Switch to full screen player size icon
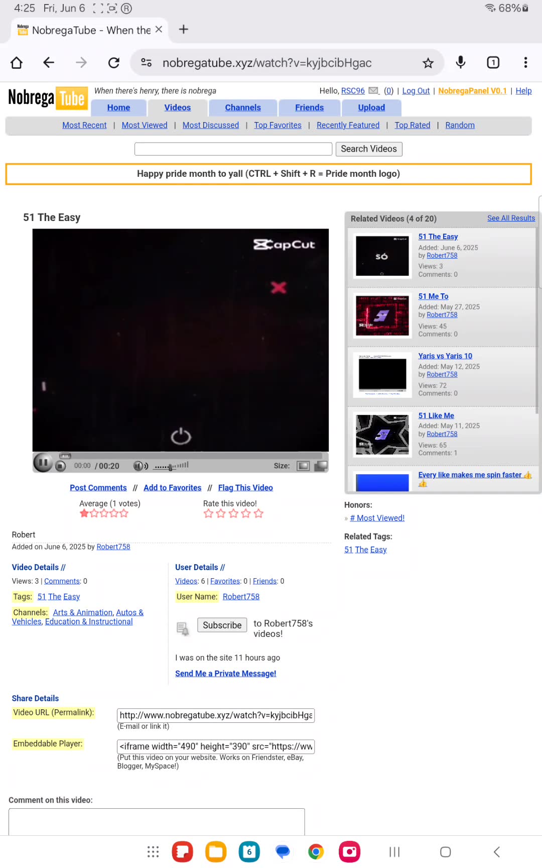The image size is (542, 868). [321, 466]
